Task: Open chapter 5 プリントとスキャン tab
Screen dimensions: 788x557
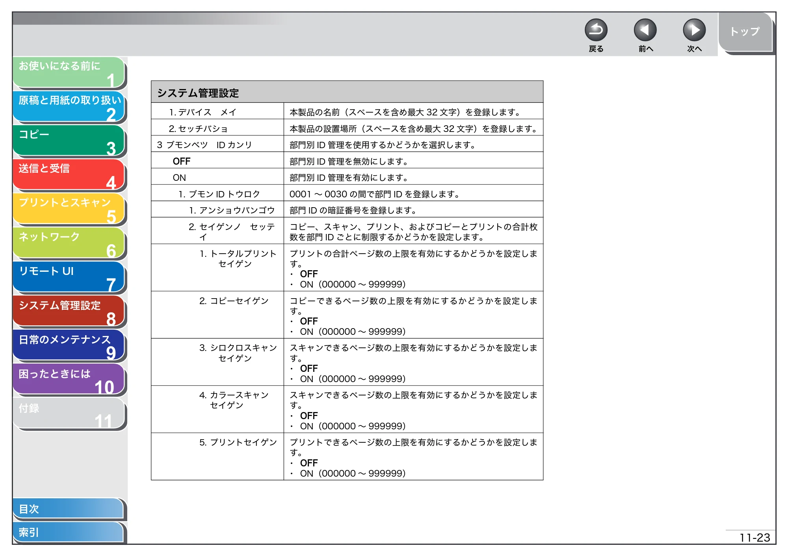Action: tap(69, 209)
